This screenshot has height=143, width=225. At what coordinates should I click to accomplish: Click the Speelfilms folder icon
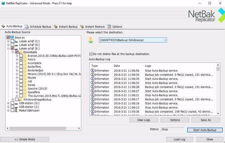(25, 92)
